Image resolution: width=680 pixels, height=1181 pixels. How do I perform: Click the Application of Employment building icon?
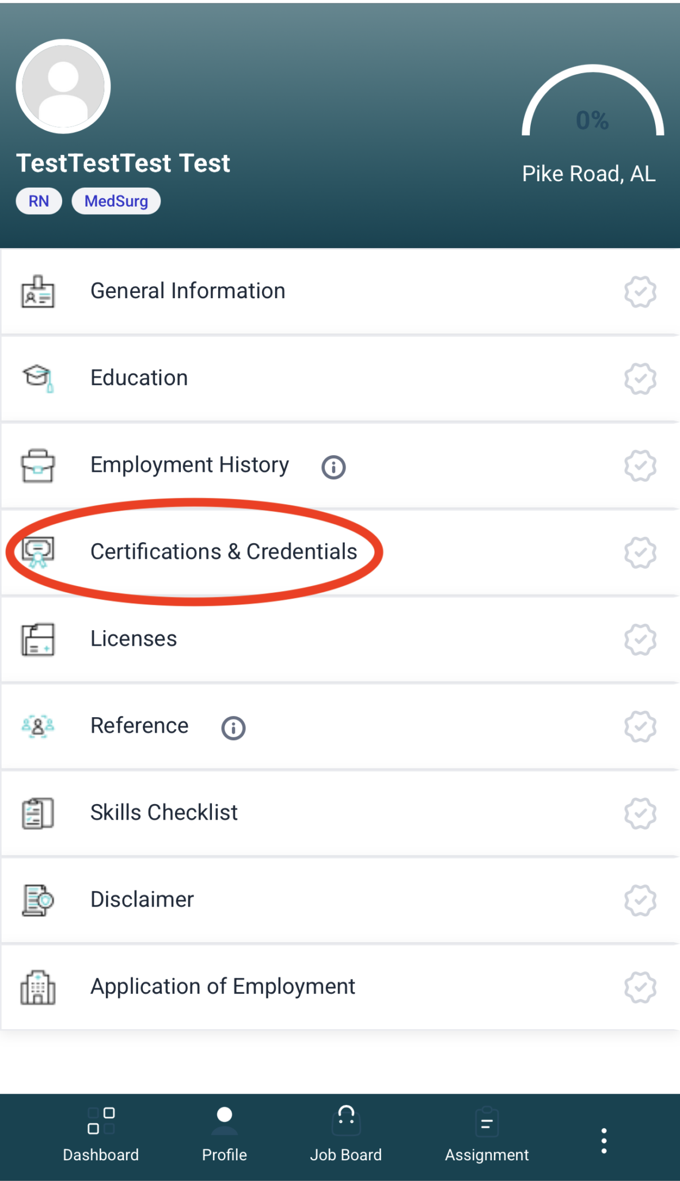pos(38,988)
